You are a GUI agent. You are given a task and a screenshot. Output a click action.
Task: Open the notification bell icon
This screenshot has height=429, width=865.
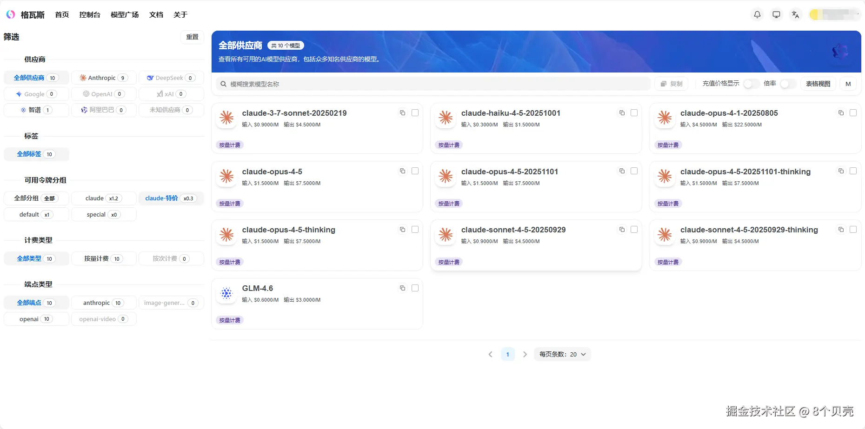[757, 14]
